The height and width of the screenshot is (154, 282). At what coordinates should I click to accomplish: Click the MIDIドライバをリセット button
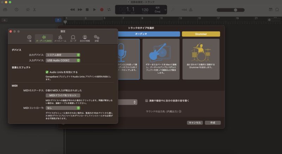tap(63, 95)
